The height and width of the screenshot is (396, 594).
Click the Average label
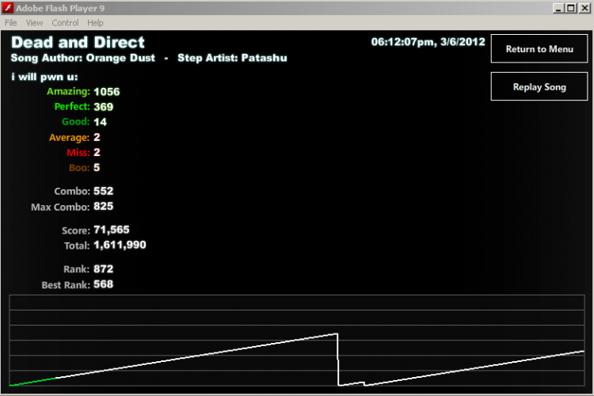tap(70, 137)
